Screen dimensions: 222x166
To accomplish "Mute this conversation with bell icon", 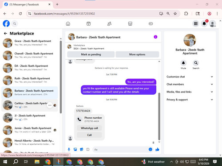I will [x=183, y=63].
